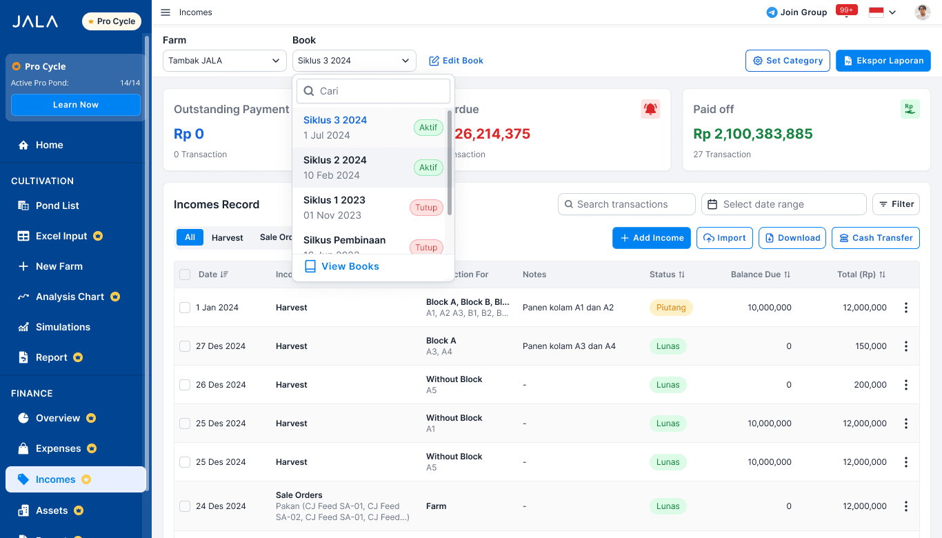Open the 99+ notifications badge
Image resolution: width=942 pixels, height=538 pixels.
[x=846, y=10]
